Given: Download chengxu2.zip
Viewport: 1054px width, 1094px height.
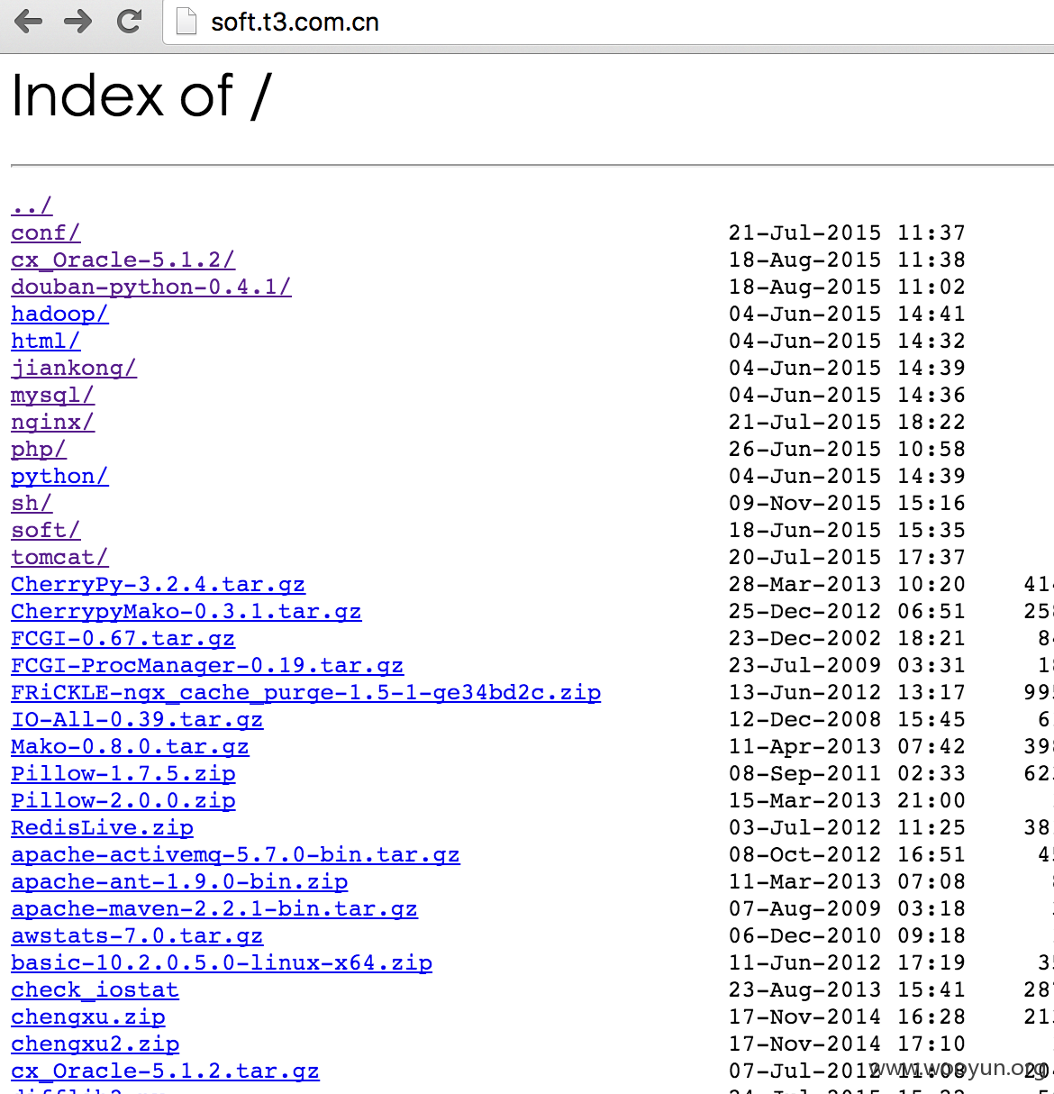Looking at the screenshot, I should point(95,1044).
